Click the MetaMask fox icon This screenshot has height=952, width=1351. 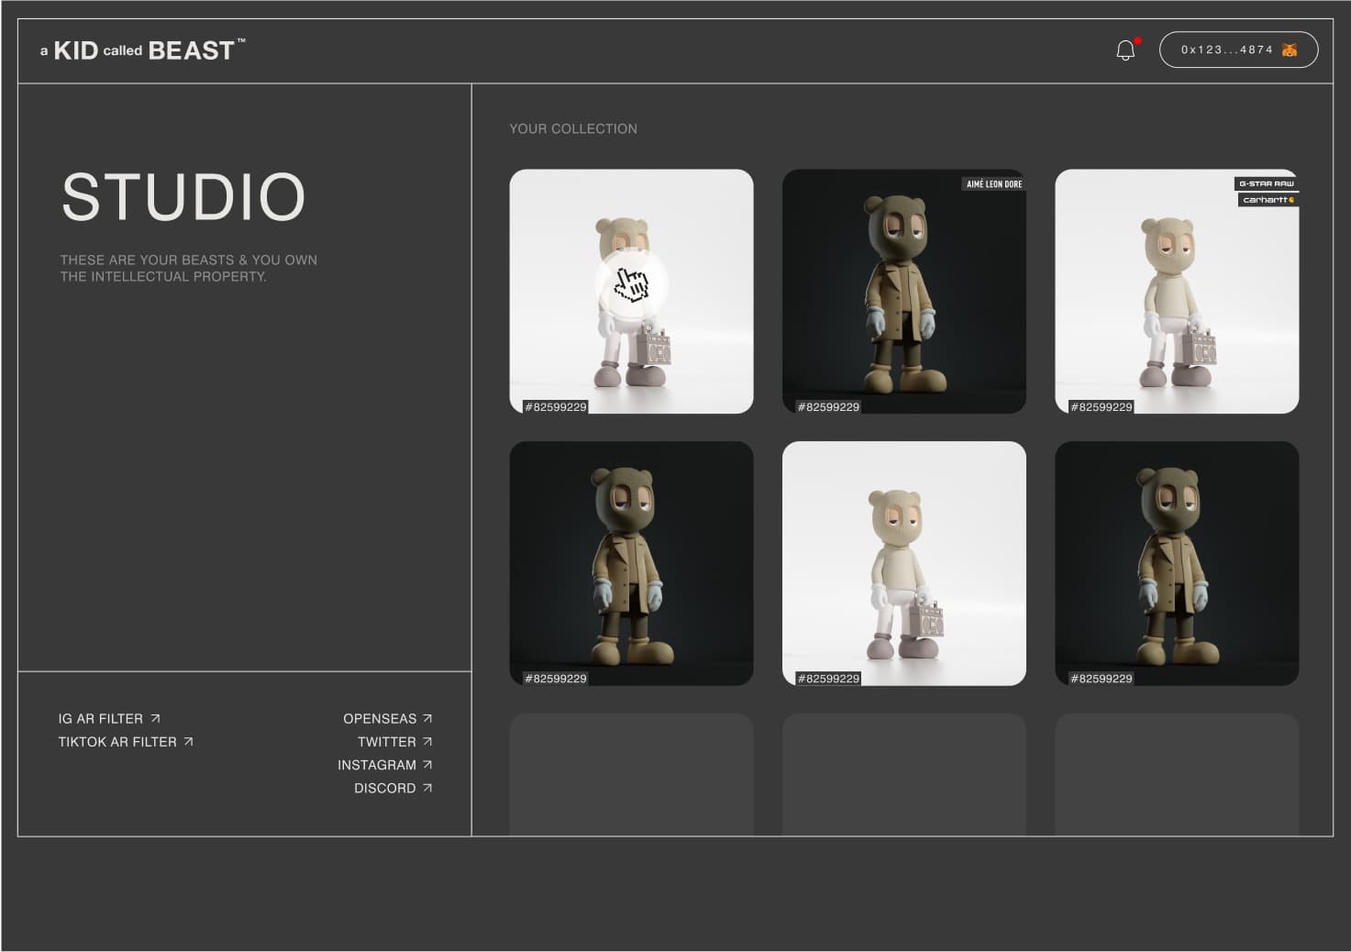pyautogui.click(x=1290, y=50)
